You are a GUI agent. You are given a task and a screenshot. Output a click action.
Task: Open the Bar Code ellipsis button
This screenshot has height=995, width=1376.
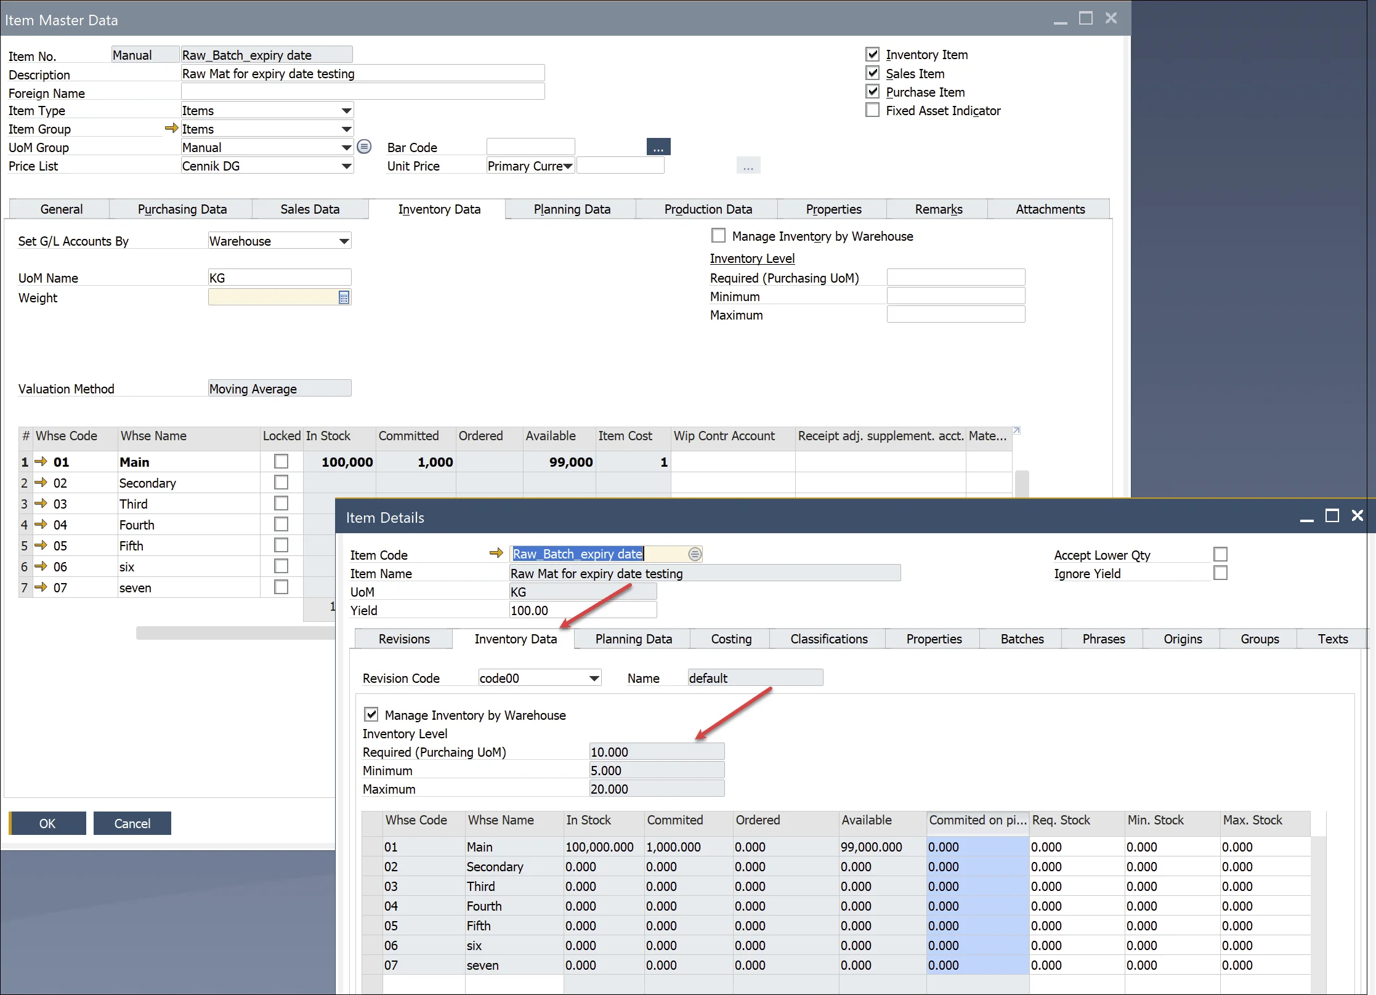click(x=658, y=147)
